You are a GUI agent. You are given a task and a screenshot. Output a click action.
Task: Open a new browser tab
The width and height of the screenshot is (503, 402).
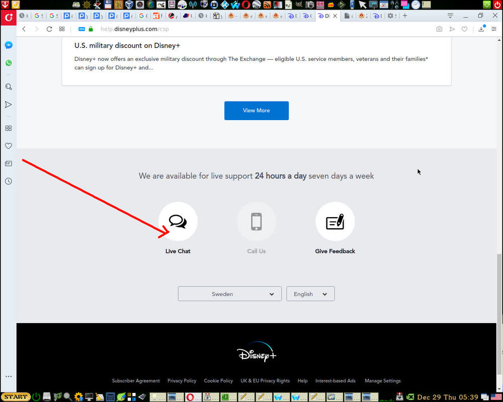[x=405, y=16]
